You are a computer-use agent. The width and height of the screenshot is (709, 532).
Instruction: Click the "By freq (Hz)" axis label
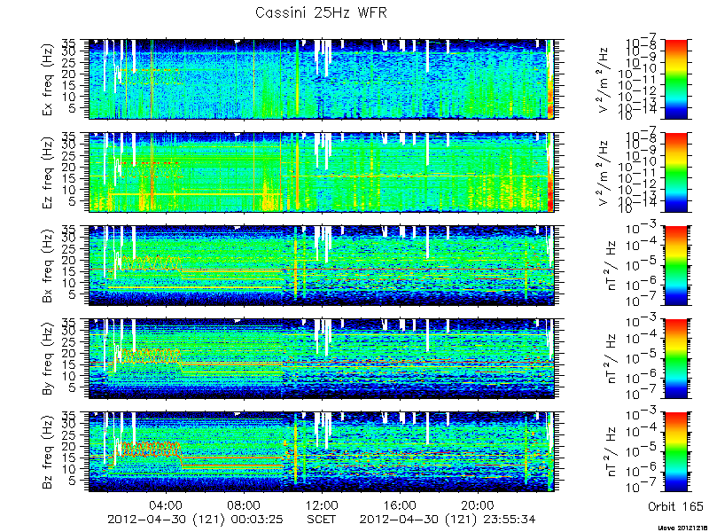tap(49, 359)
